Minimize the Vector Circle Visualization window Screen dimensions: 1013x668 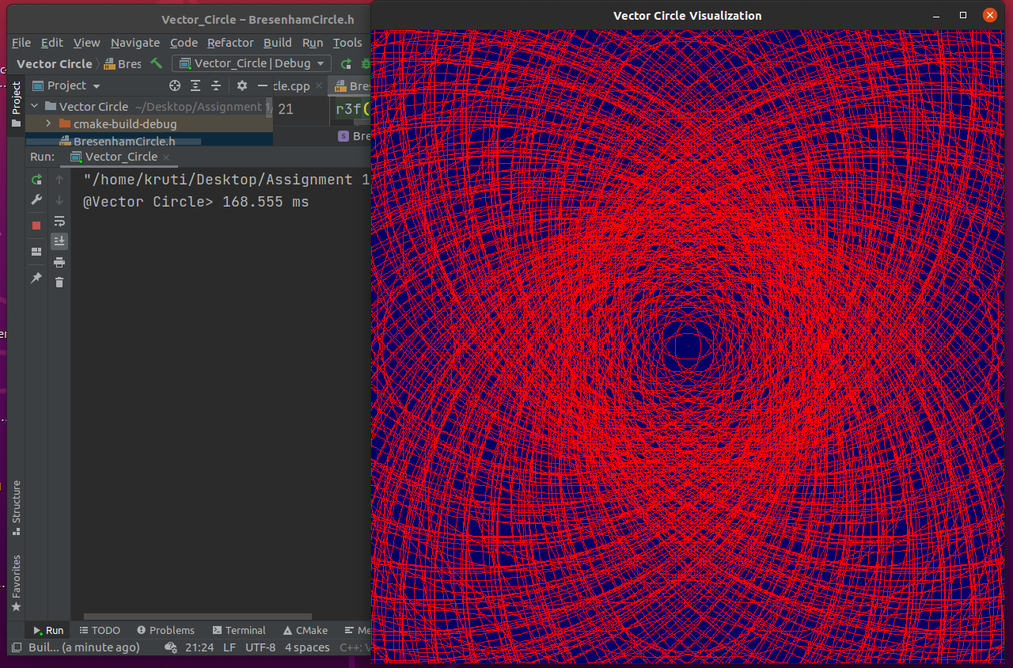click(x=936, y=15)
